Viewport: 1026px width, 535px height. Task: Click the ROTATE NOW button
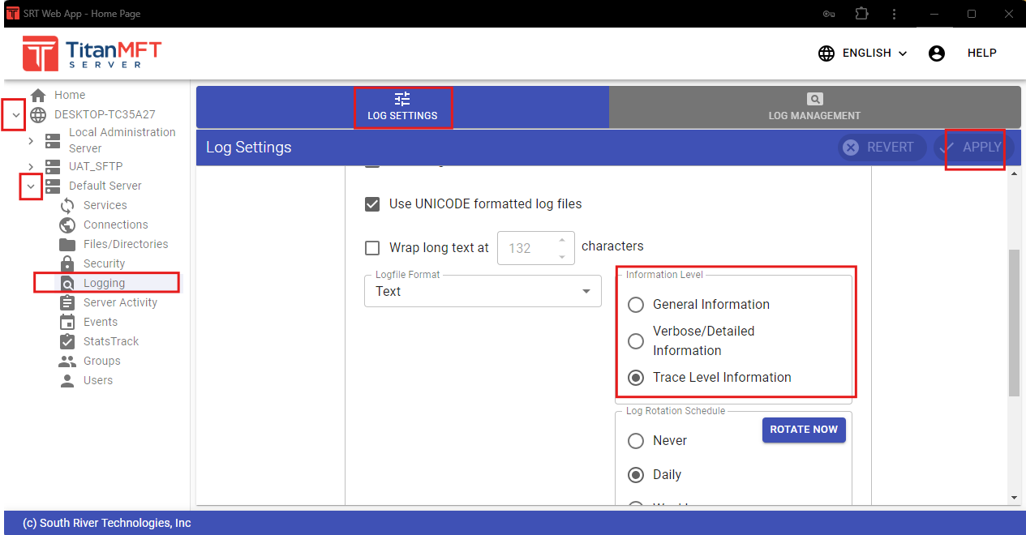[x=803, y=430]
